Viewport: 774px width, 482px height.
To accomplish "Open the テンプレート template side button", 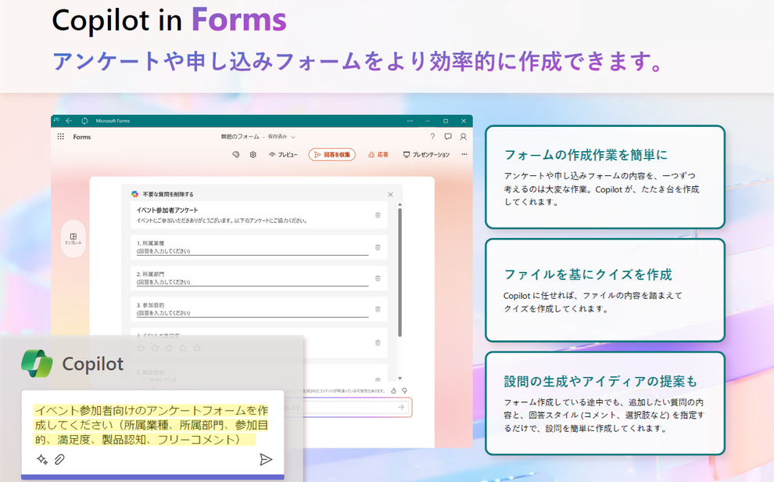I will click(x=73, y=239).
